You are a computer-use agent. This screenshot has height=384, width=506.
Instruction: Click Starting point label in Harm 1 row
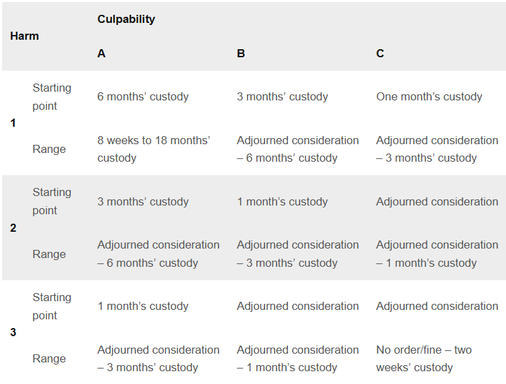pyautogui.click(x=51, y=97)
